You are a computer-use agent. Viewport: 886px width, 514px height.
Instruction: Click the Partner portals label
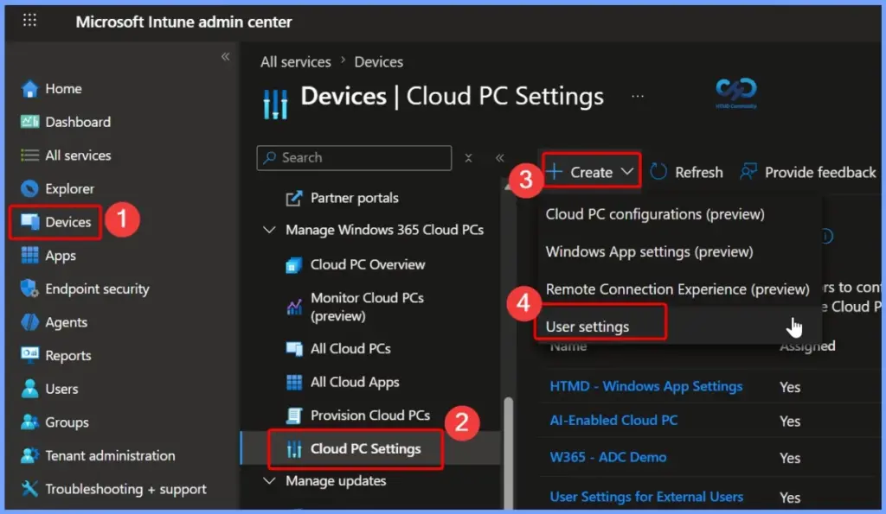coord(354,198)
